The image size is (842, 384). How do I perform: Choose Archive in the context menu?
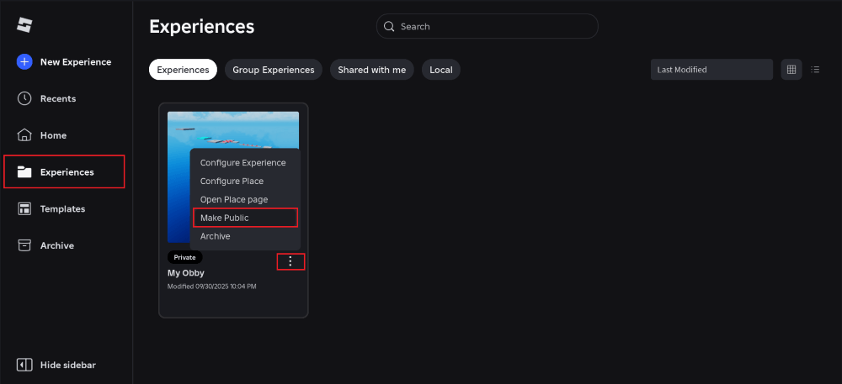pyautogui.click(x=215, y=236)
